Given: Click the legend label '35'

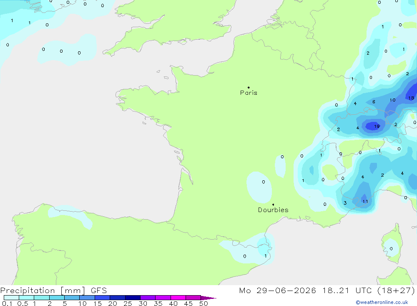Looking at the screenshot, I should click(x=158, y=303).
